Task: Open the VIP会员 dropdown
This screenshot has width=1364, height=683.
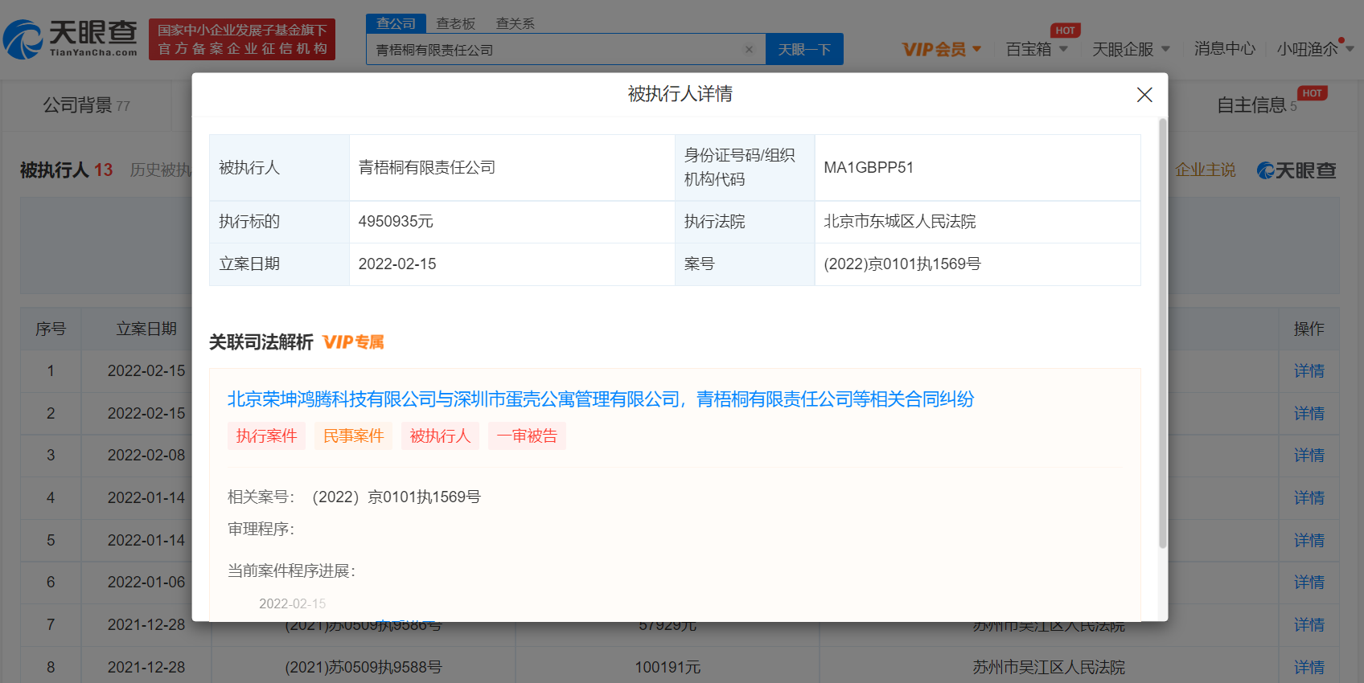Action: coord(942,49)
